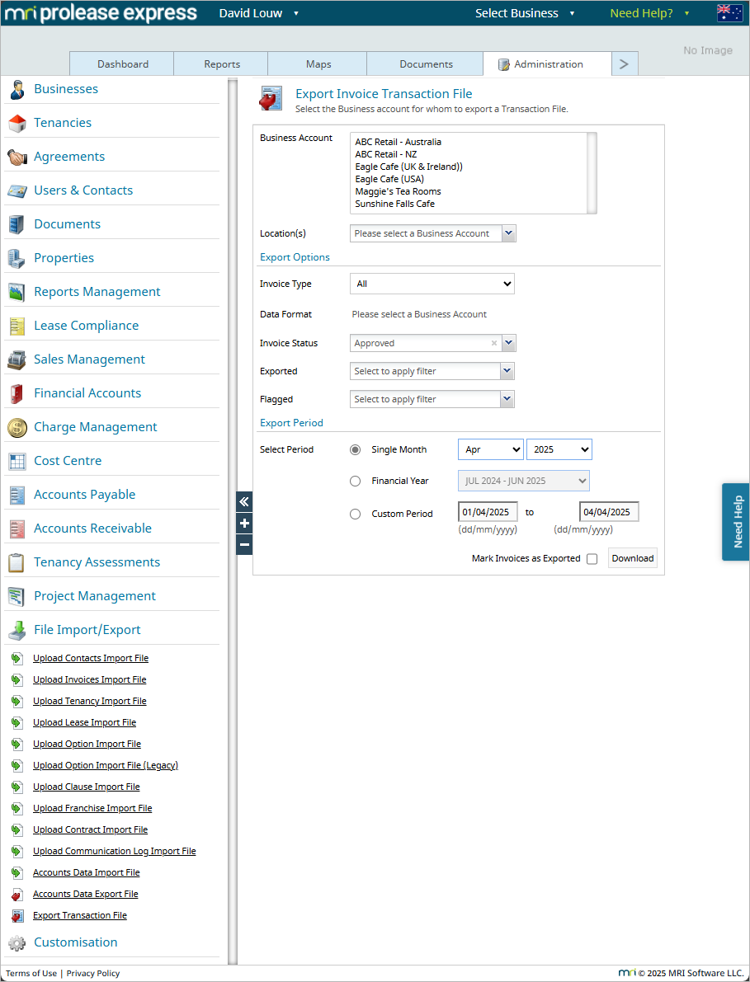Click the Agreements handshake icon
This screenshot has width=750, height=982.
pos(17,157)
